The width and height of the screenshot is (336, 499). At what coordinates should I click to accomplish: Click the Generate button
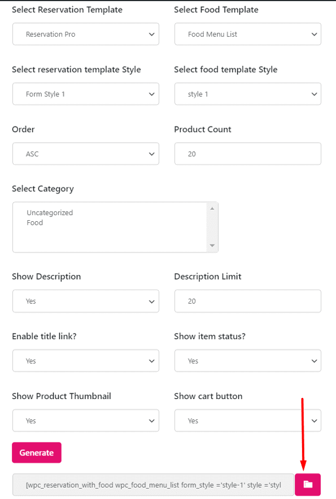tap(37, 453)
